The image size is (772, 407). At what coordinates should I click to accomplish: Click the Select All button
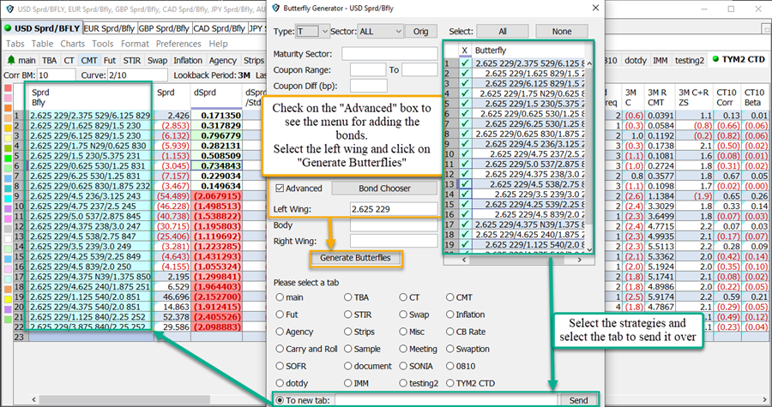click(502, 32)
